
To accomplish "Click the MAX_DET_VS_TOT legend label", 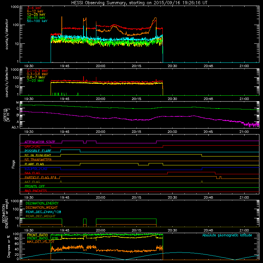I will 41,242.
